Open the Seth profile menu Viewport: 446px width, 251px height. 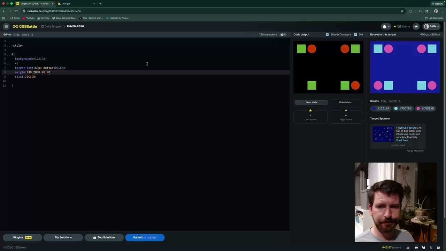(x=431, y=26)
